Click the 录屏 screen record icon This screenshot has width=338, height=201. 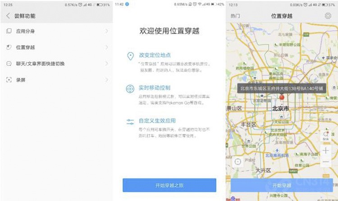click(9, 80)
